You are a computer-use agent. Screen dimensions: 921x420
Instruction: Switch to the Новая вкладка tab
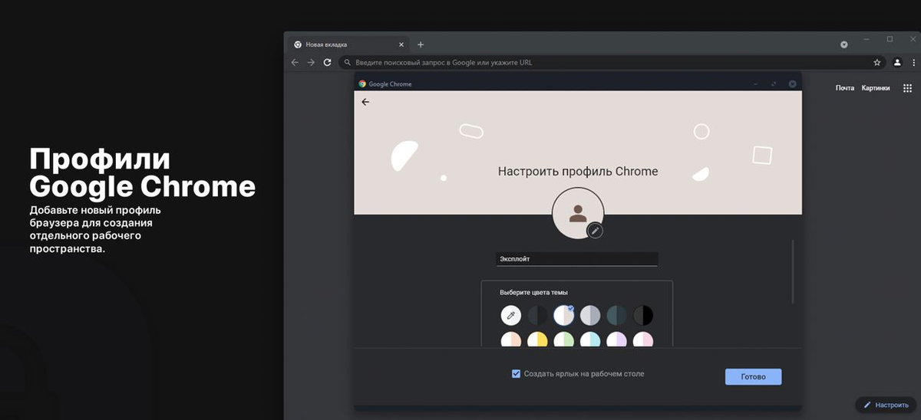[350, 44]
